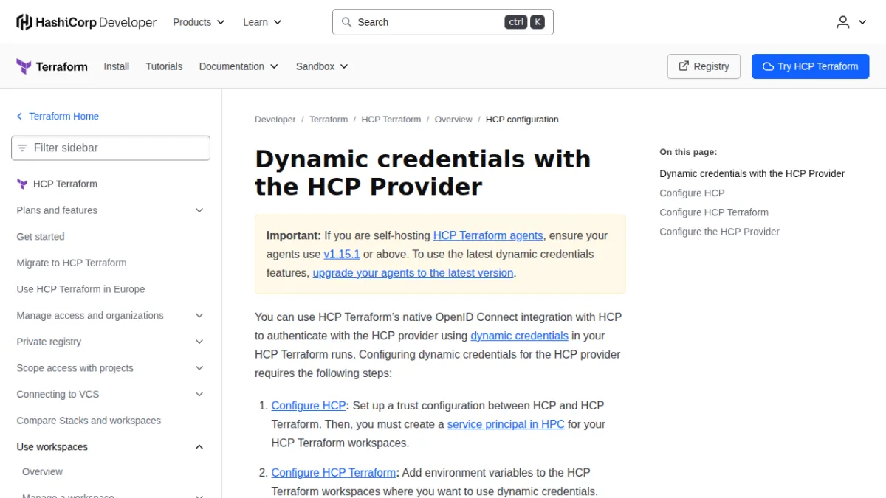Jump to Configure HCP Terraform in page outline
Screen dimensions: 886x498
tap(714, 212)
